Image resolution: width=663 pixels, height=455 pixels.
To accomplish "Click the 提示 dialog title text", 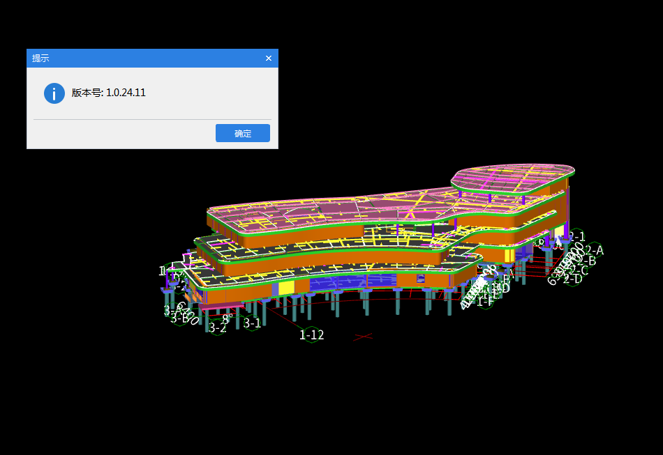I will coord(40,59).
